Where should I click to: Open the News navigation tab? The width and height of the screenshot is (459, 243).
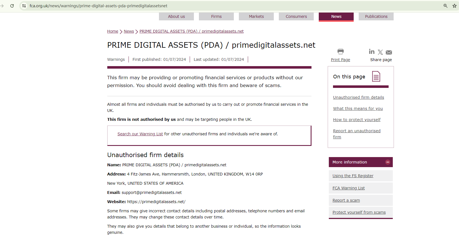(336, 16)
